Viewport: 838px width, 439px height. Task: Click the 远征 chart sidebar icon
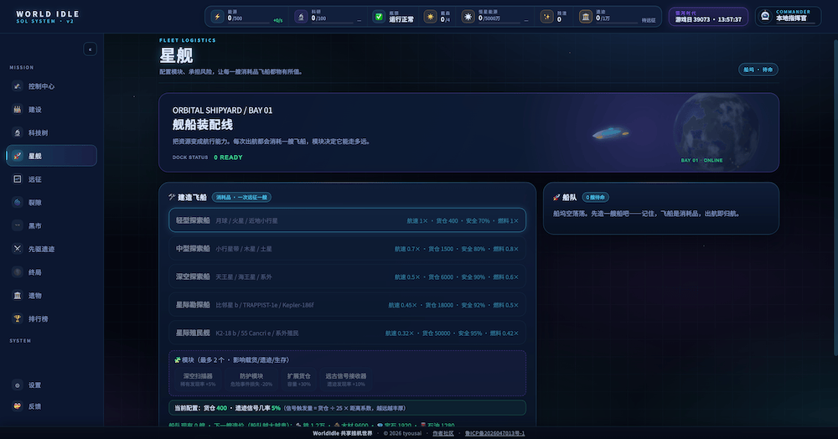[x=17, y=179]
